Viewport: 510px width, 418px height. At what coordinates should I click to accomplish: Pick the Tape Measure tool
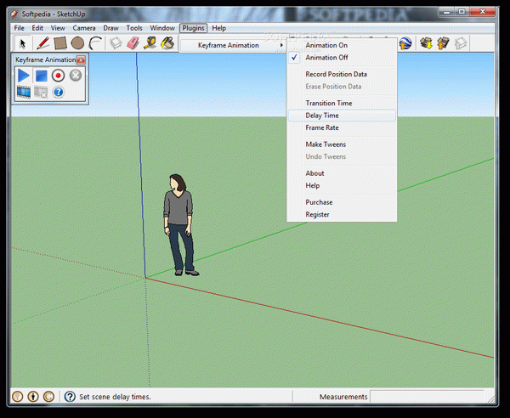[150, 43]
